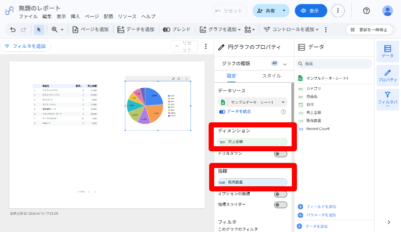Activate the selection pointer tool

point(39,29)
